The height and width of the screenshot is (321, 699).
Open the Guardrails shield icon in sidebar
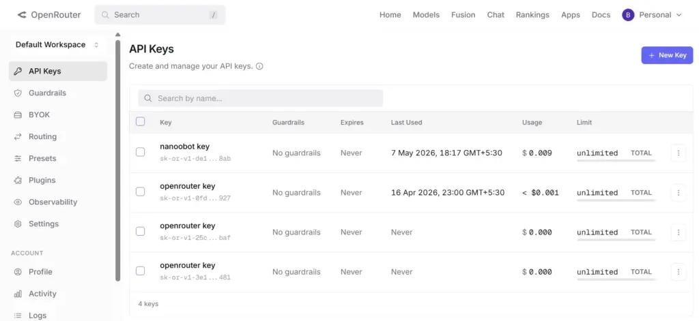click(x=18, y=93)
